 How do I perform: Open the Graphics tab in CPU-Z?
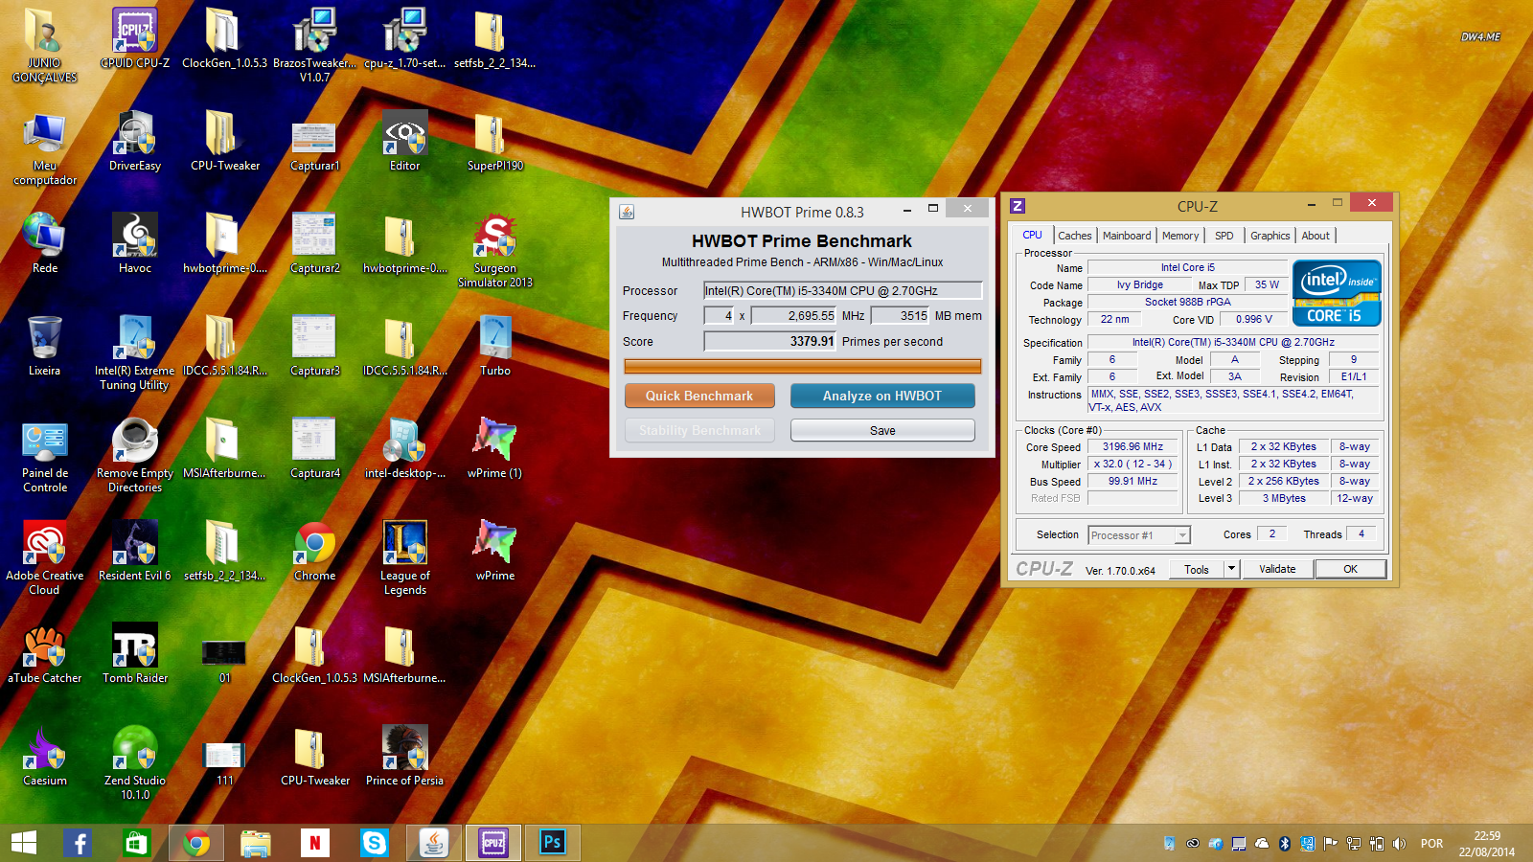(x=1270, y=236)
